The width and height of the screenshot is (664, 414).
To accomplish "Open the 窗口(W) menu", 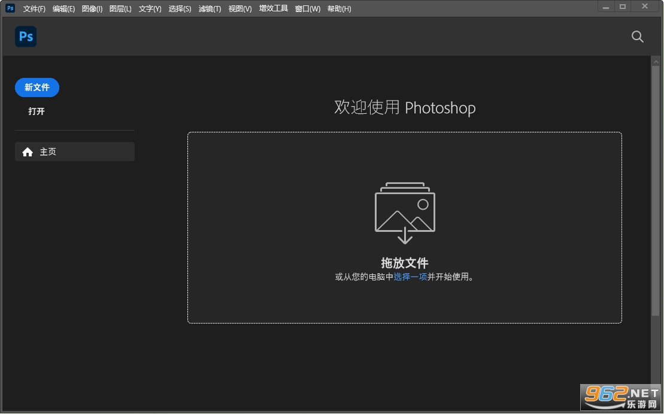I will 307,9.
